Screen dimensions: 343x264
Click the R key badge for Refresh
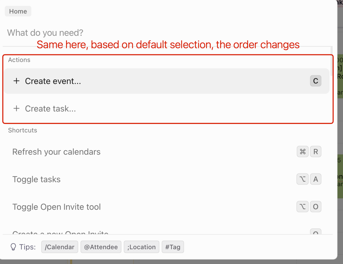(x=315, y=152)
